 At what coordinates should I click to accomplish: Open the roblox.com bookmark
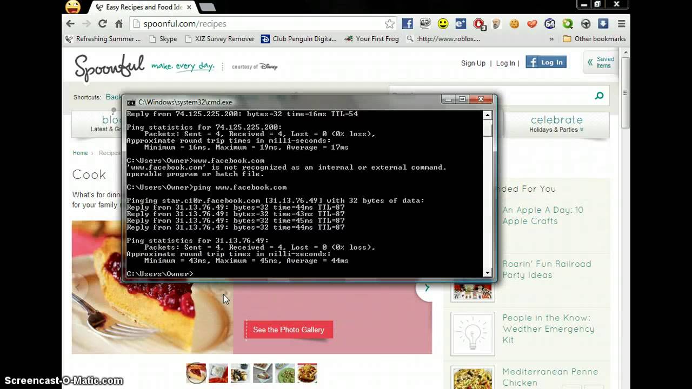(443, 39)
